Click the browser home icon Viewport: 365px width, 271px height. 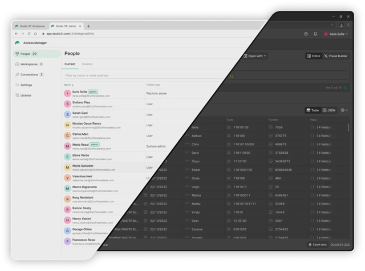(x=35, y=34)
